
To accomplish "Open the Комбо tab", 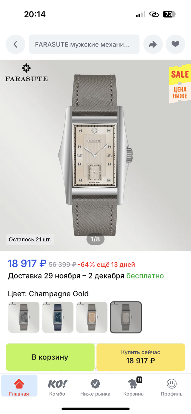I will coord(57,387).
